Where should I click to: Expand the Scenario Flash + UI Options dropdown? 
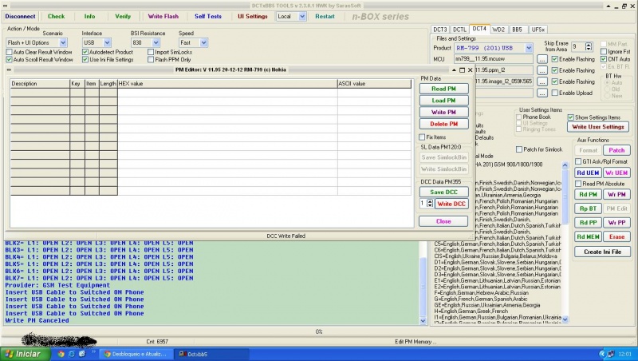click(63, 42)
